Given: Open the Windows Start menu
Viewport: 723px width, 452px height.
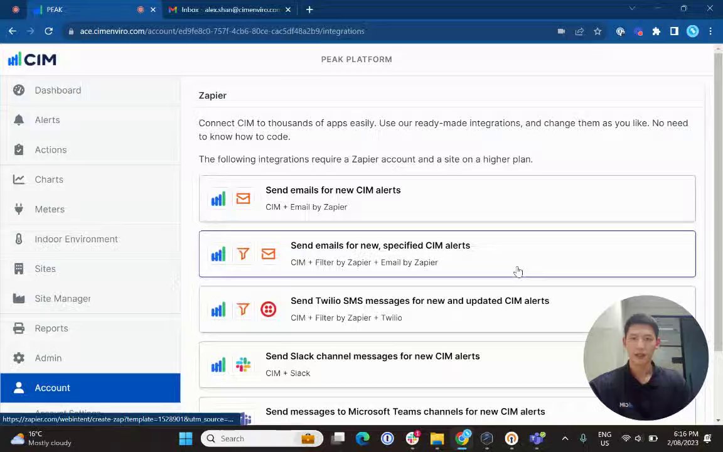Looking at the screenshot, I should pos(185,439).
